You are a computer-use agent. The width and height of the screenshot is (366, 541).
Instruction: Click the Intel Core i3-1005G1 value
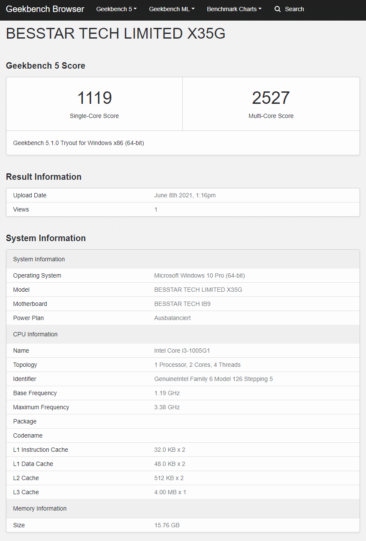(x=182, y=351)
